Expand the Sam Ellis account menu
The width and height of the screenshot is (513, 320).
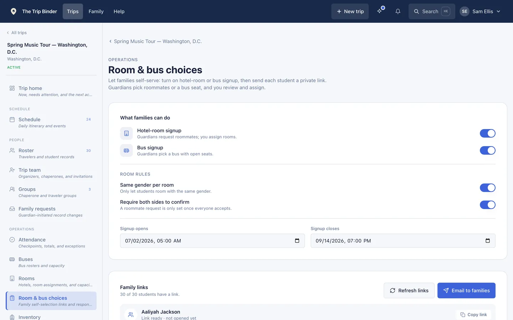point(480,11)
